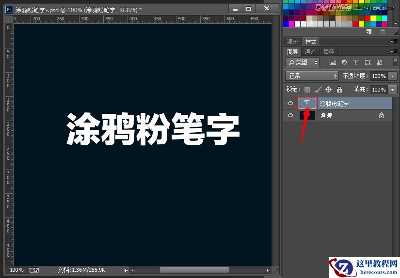Click the horizontal scrollbar thumb
Screen dimensions: 400x278
(194, 270)
